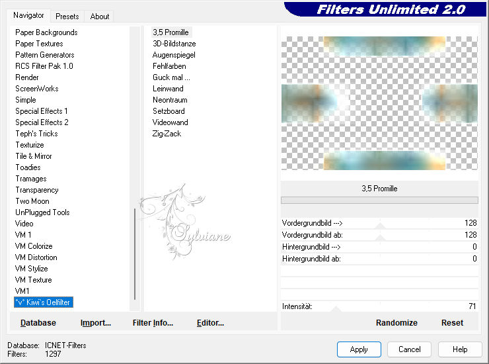Choose Teph's Tricks category
Screen dimensions: 489x364
tap(37, 134)
